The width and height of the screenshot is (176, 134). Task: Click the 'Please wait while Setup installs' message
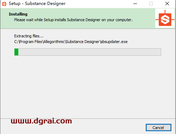pos(74,20)
